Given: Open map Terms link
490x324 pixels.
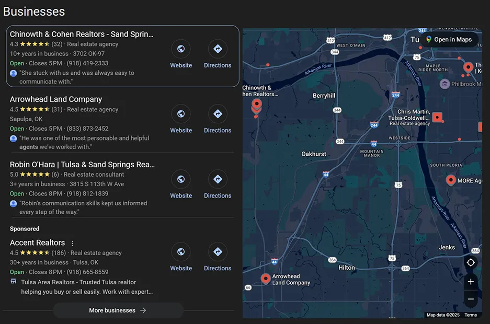Looking at the screenshot, I should [x=470, y=315].
